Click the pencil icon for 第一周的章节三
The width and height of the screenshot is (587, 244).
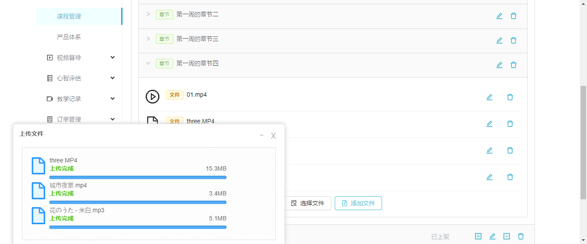pyautogui.click(x=499, y=40)
